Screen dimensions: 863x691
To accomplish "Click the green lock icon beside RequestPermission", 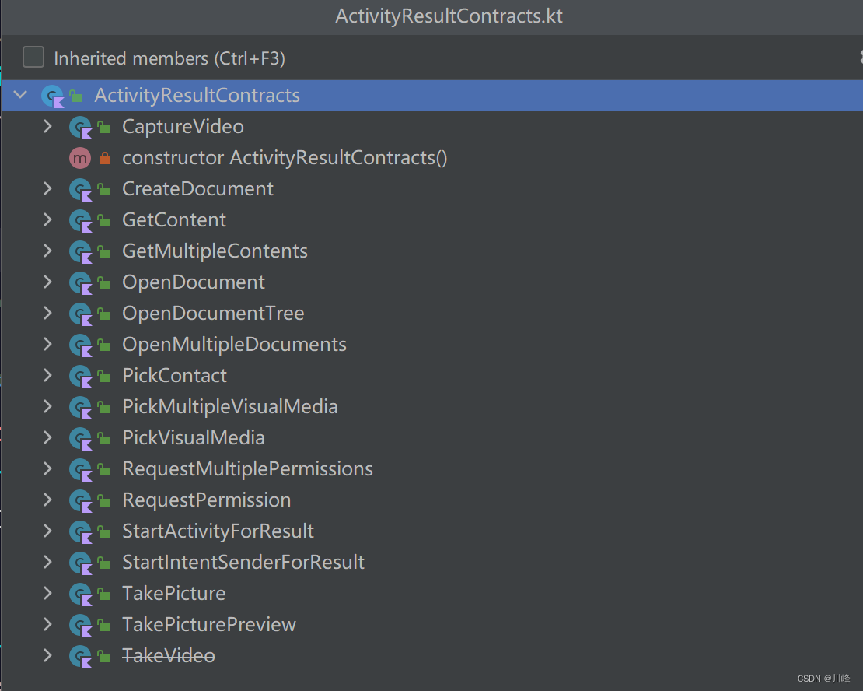I will click(x=103, y=500).
